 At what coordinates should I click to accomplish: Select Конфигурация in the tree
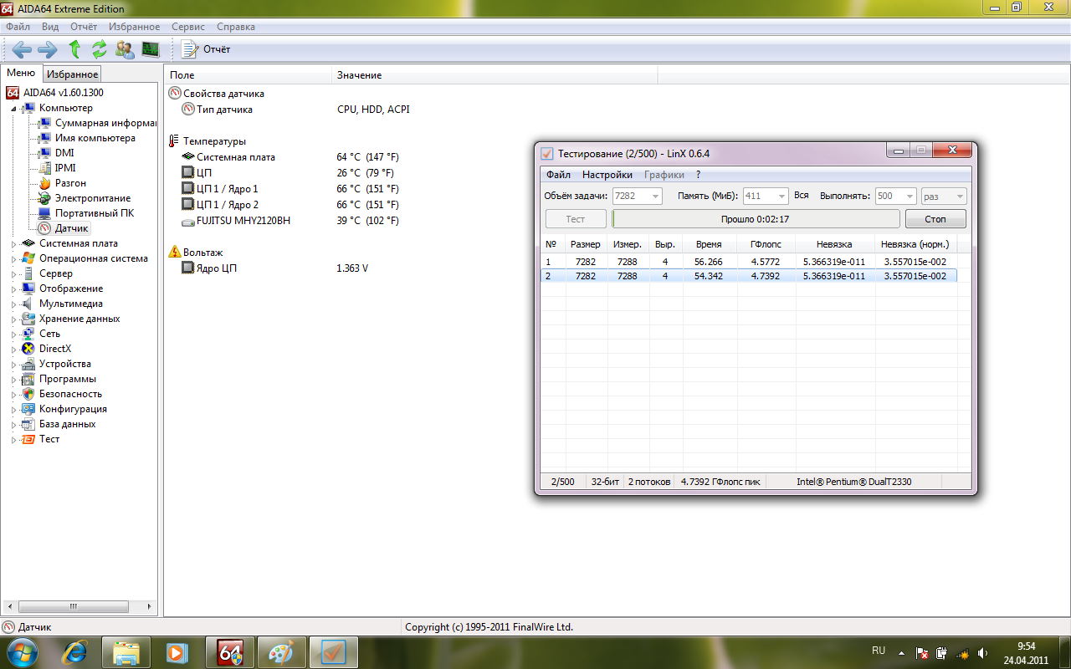pyautogui.click(x=73, y=409)
